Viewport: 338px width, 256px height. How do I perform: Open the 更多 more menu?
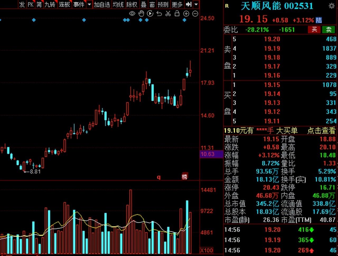pyautogui.click(x=177, y=4)
